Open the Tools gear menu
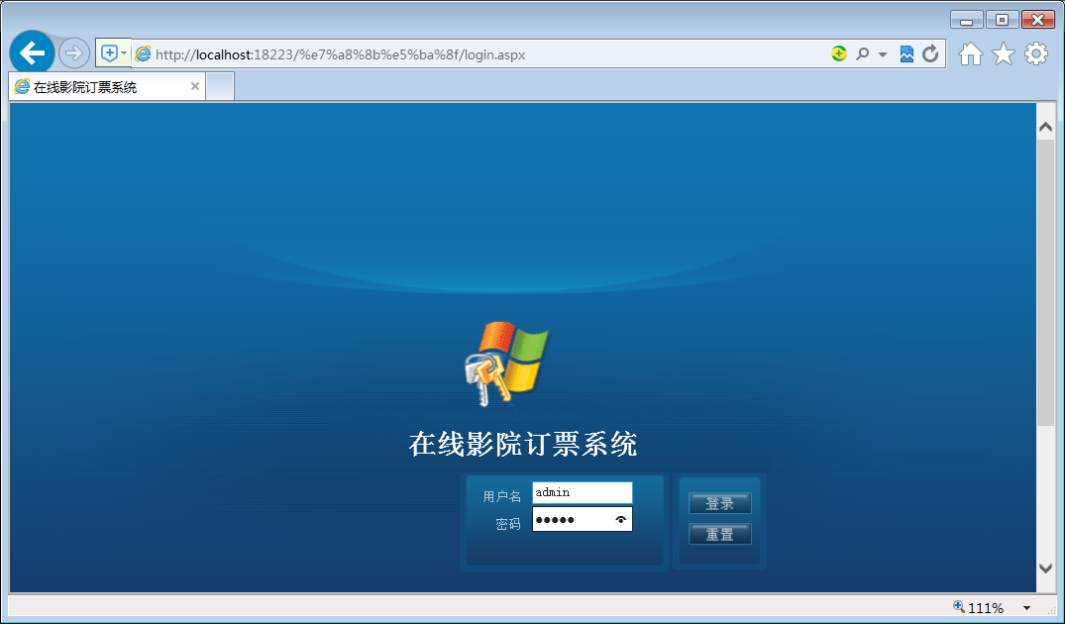This screenshot has width=1065, height=624. [x=1036, y=53]
